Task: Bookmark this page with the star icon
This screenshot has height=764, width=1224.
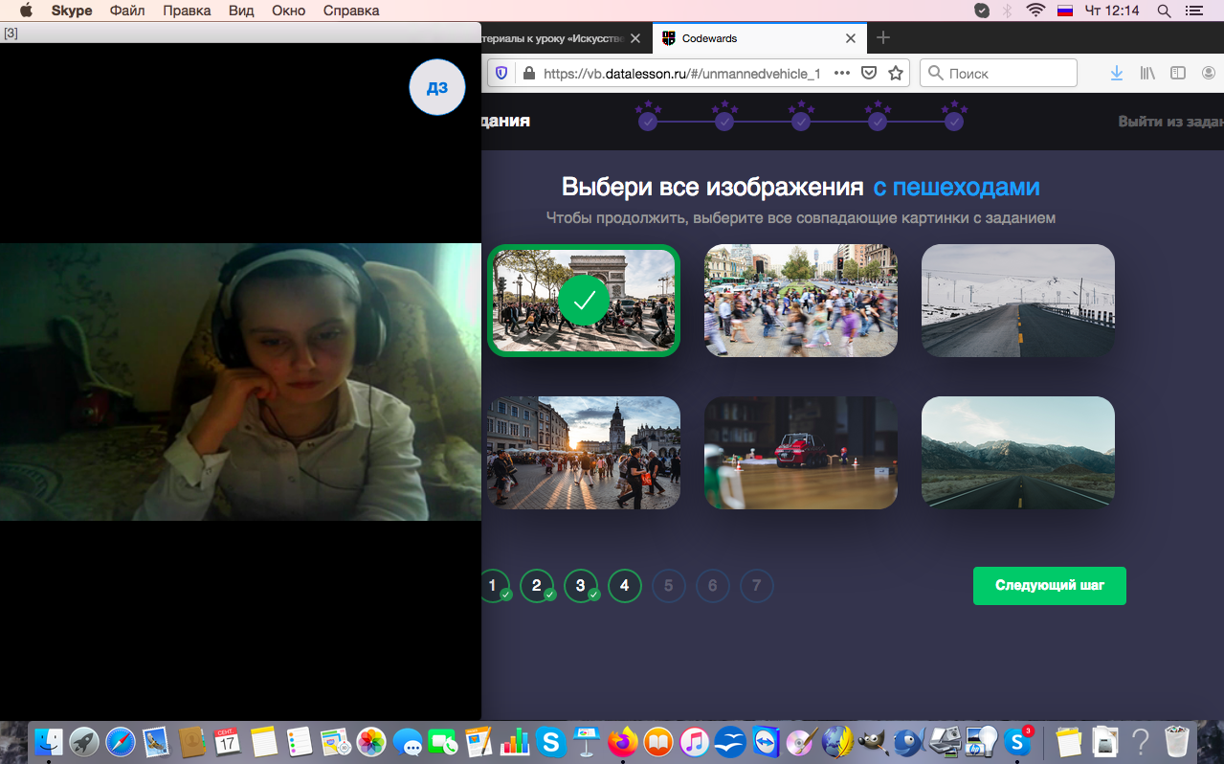Action: 896,73
